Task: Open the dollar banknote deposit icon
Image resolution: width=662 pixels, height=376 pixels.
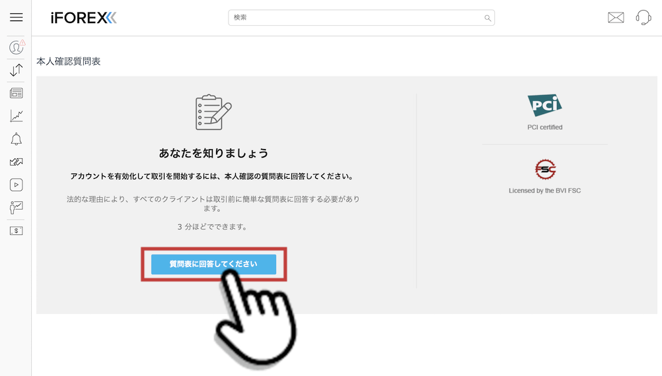Action: [x=16, y=231]
